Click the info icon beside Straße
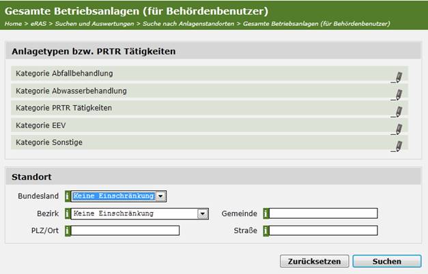 266,230
